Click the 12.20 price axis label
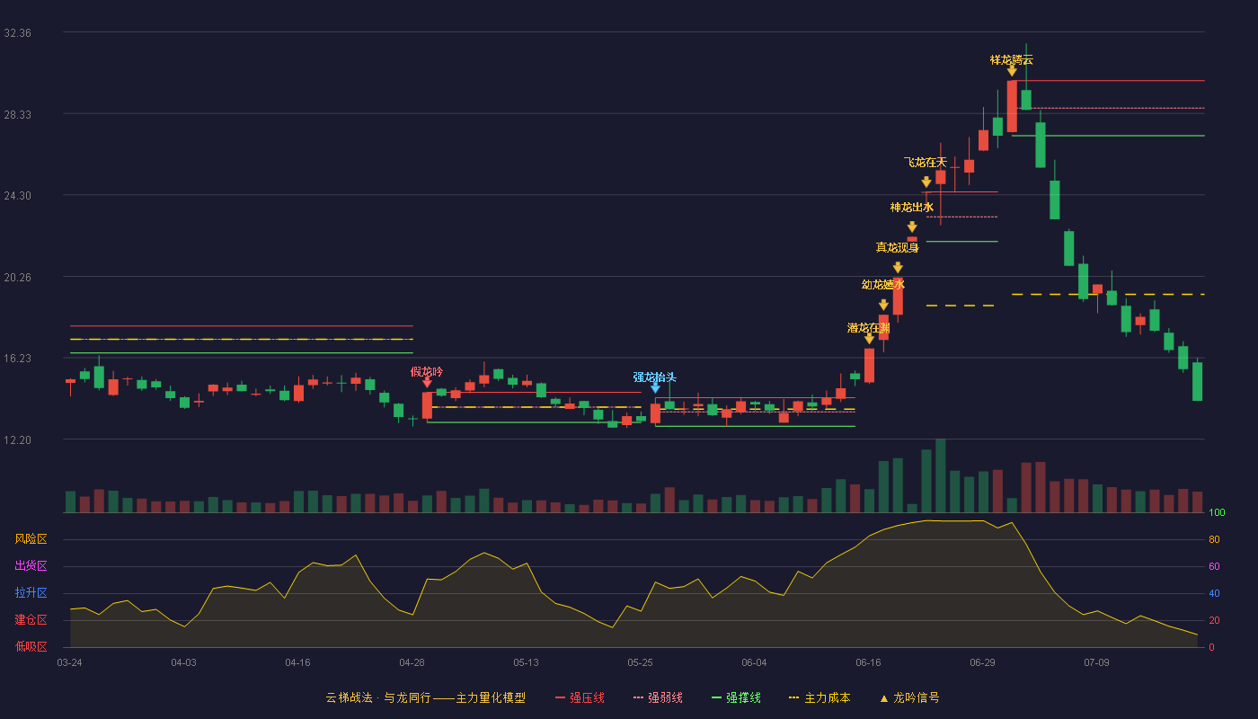The image size is (1258, 719). click(x=17, y=440)
